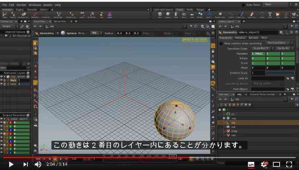Select the Font shelf tool

270,15
